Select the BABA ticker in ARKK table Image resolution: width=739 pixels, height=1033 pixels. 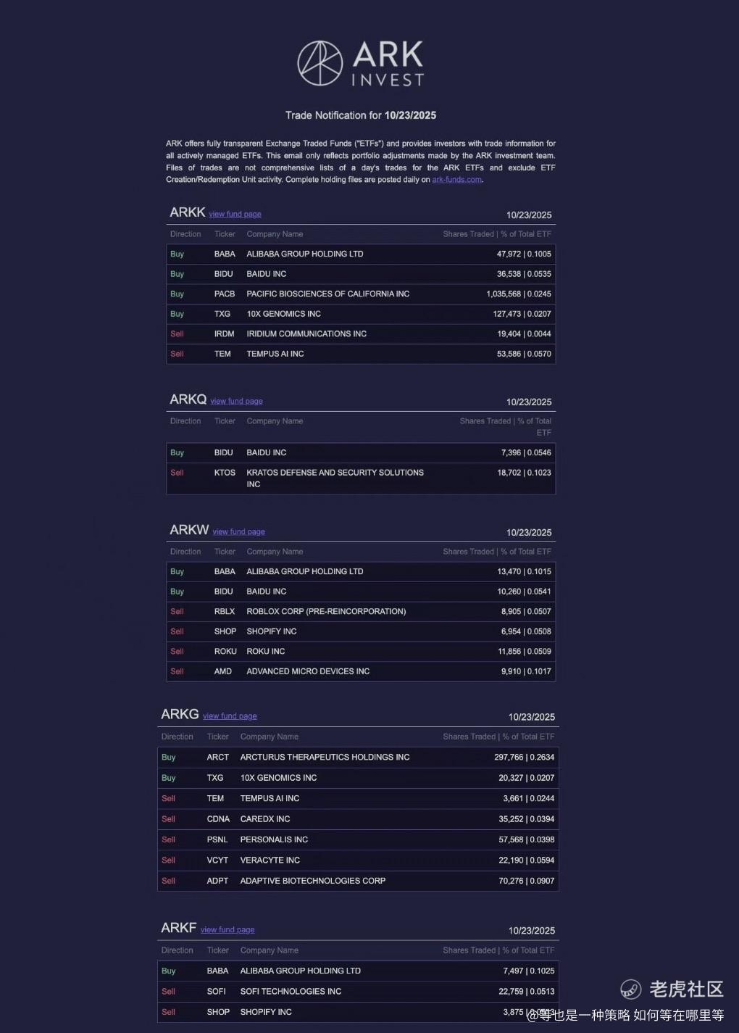(225, 254)
